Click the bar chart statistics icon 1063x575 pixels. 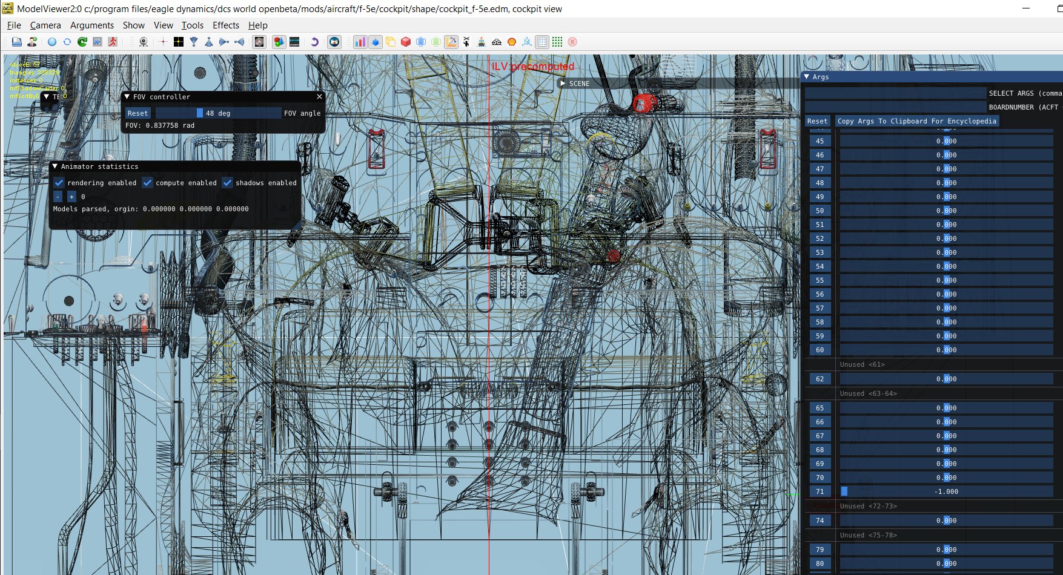tap(360, 42)
